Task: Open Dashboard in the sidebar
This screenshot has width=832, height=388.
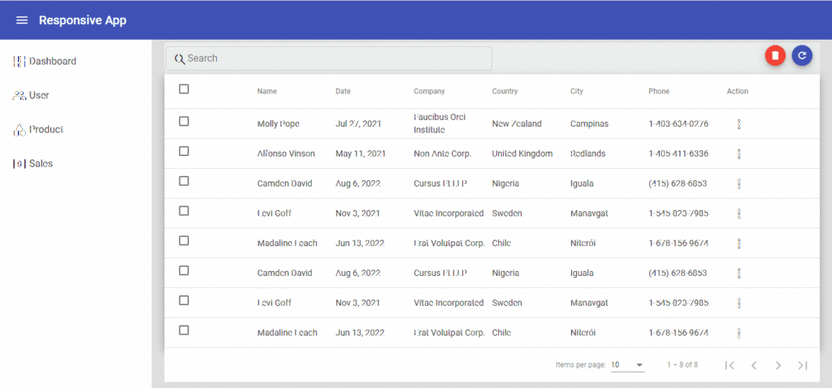Action: [52, 62]
